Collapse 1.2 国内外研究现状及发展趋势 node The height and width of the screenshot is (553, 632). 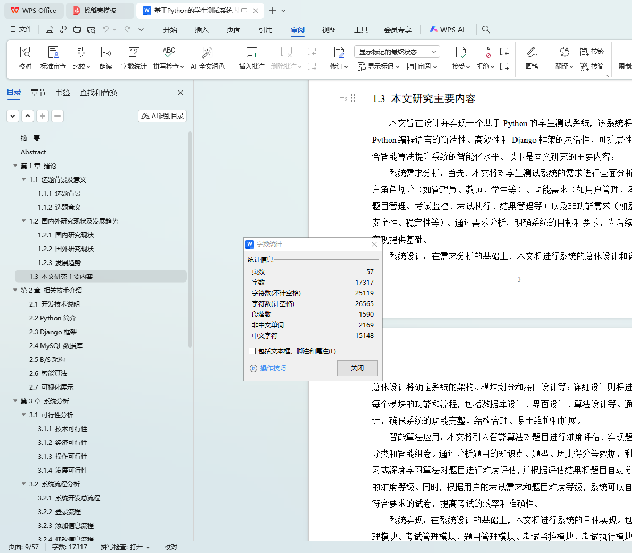[24, 221]
